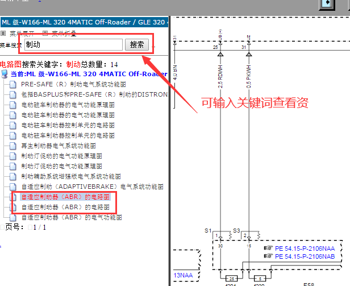Open 制动辅助系统增强版电气系统功能图
The image size is (350, 286).
[x=71, y=176]
